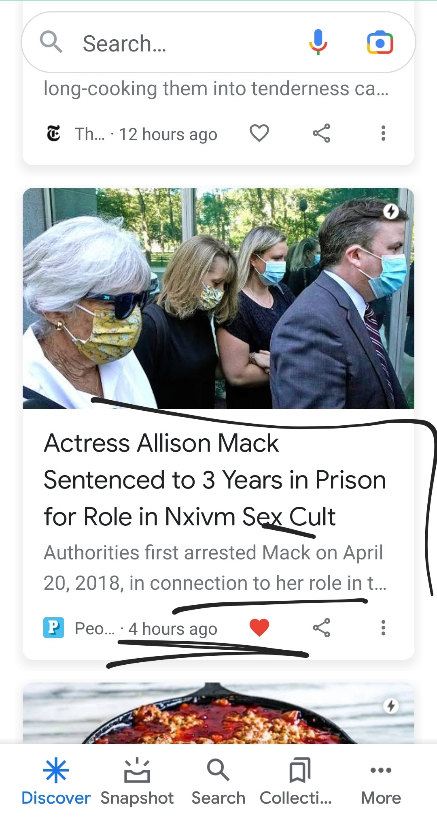Tap the AMP lightning badge on food photo

391,706
